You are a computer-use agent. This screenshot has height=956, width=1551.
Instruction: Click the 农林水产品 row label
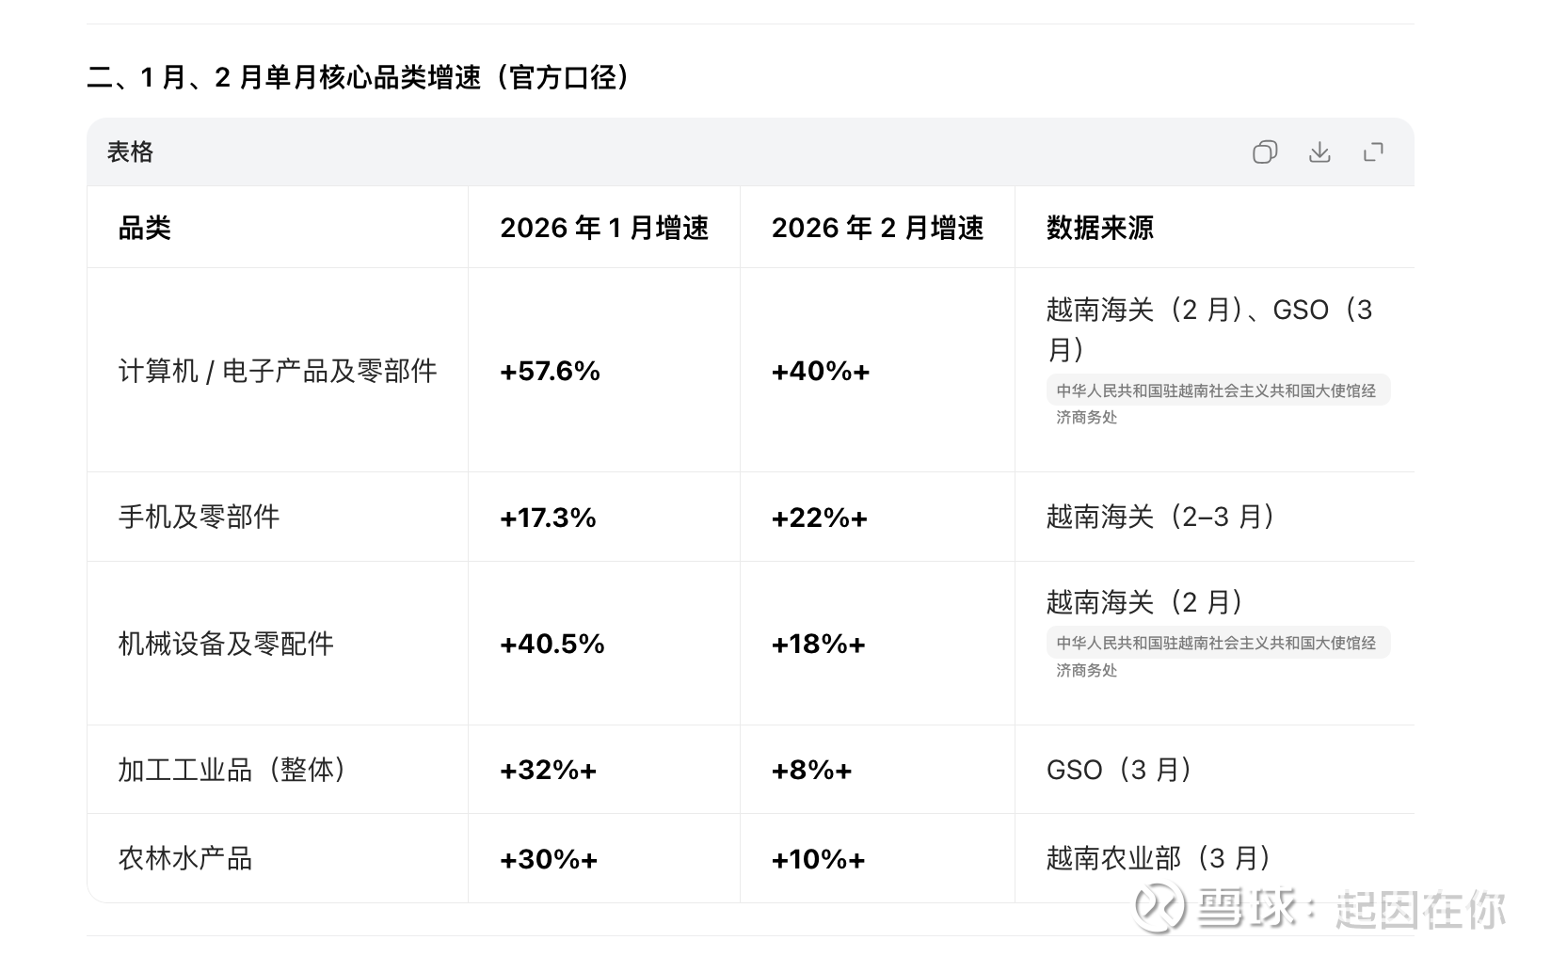[x=185, y=858]
